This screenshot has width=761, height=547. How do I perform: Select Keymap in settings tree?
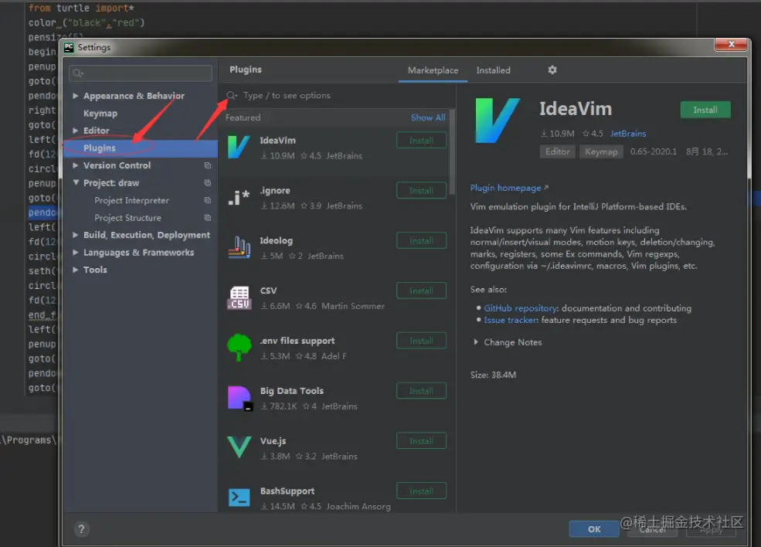point(100,113)
